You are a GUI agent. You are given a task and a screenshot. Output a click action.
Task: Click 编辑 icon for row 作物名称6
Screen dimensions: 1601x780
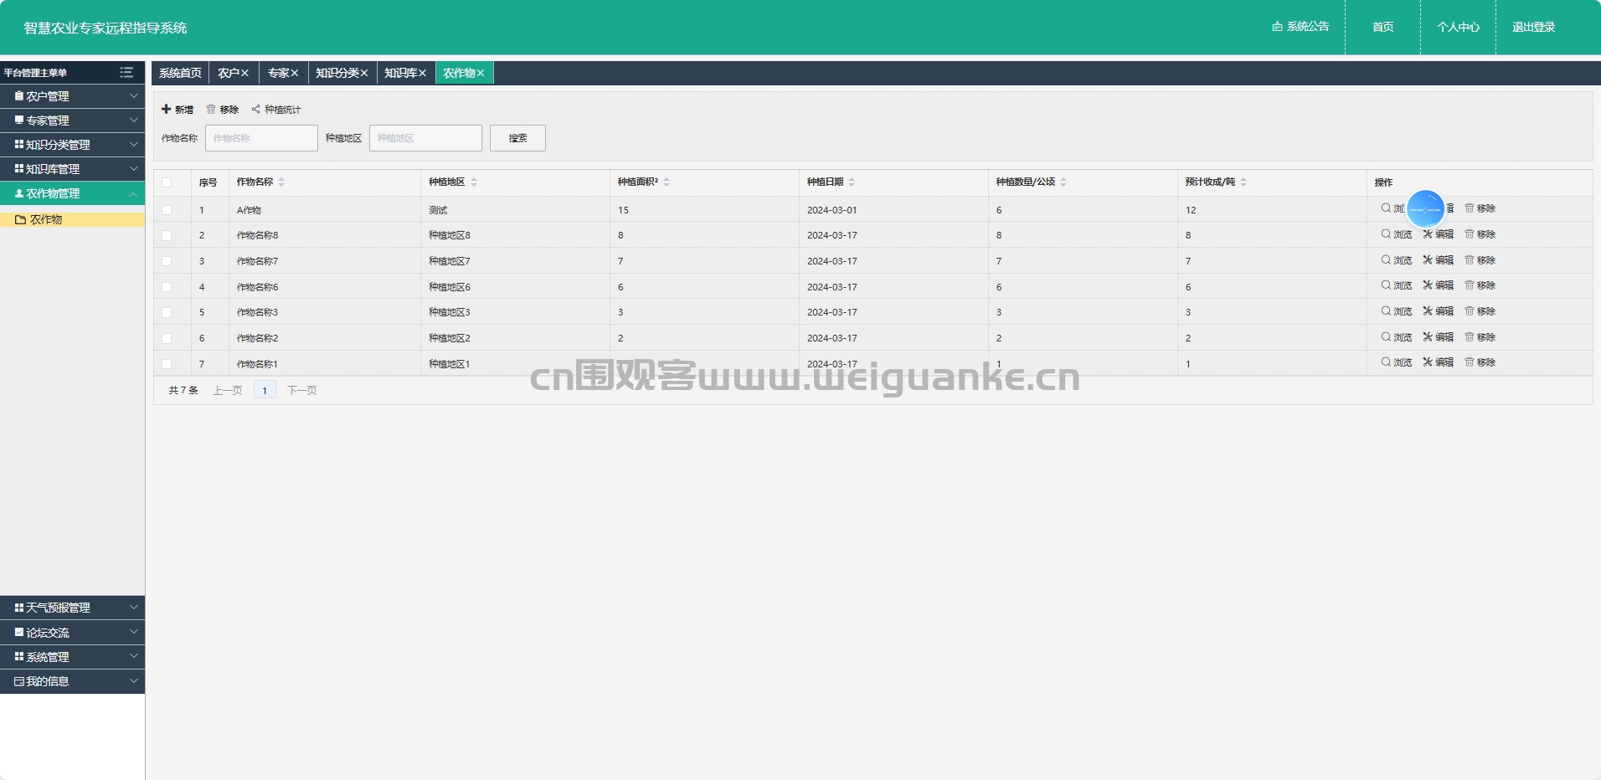[x=1439, y=285]
